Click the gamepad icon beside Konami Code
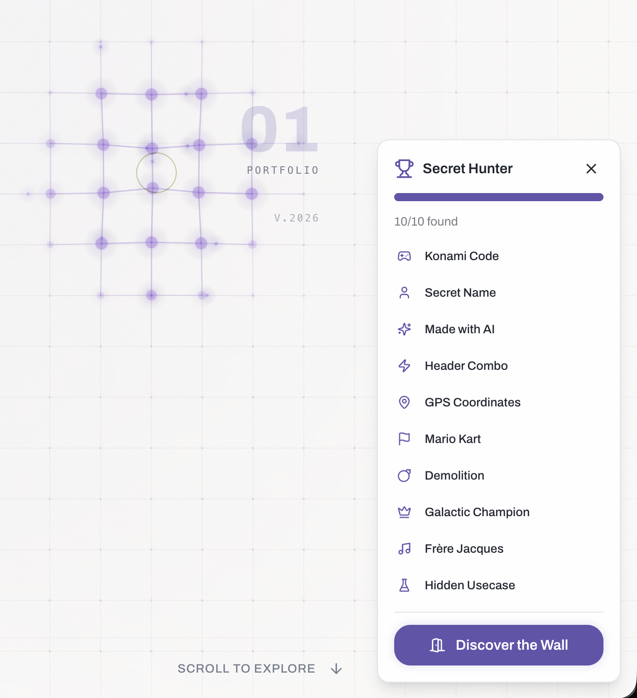The width and height of the screenshot is (637, 698). [404, 256]
